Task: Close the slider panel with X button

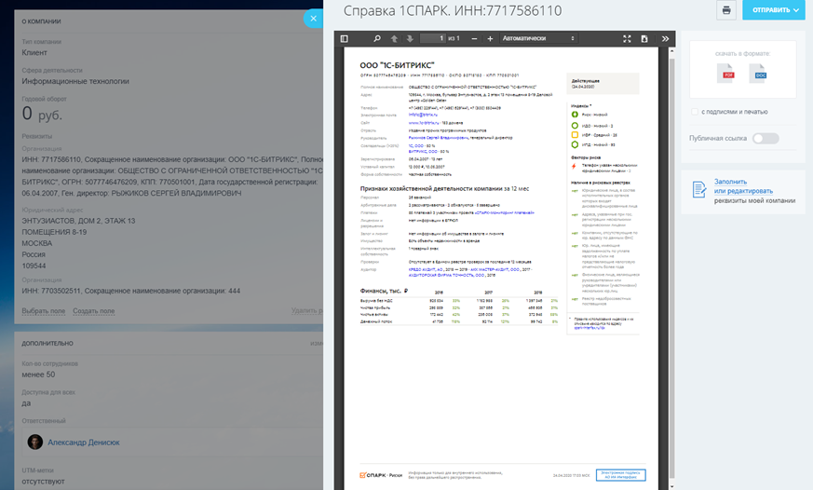Action: tap(311, 18)
